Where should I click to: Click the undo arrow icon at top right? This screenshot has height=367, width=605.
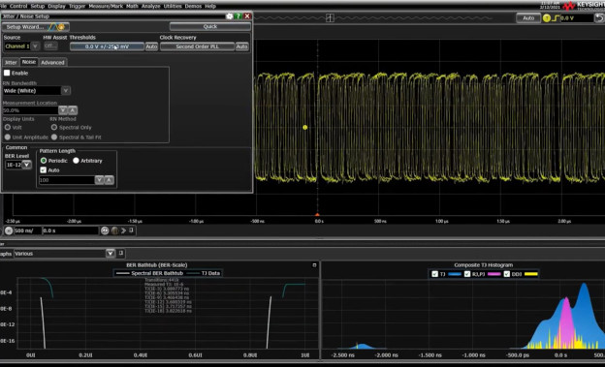[599, 18]
